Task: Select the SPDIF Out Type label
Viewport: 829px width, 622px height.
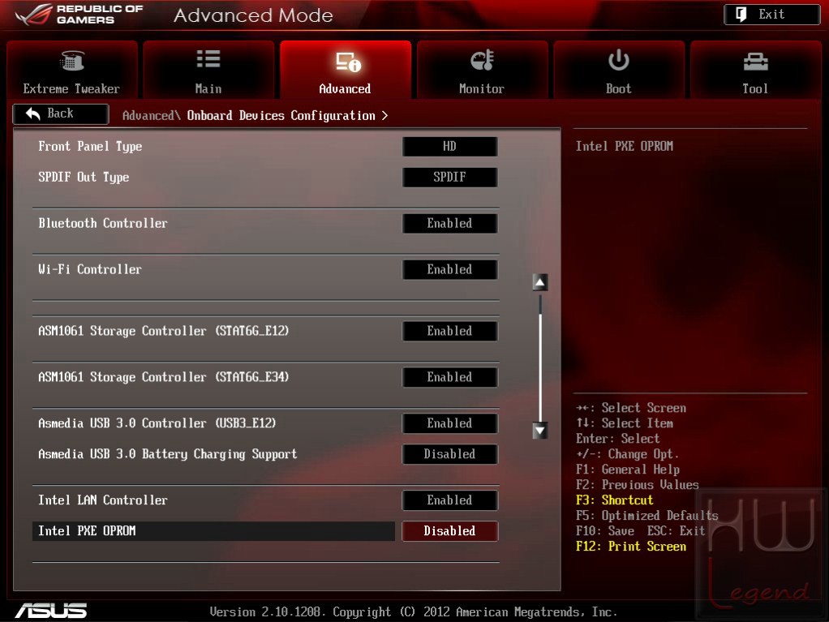Action: click(84, 177)
